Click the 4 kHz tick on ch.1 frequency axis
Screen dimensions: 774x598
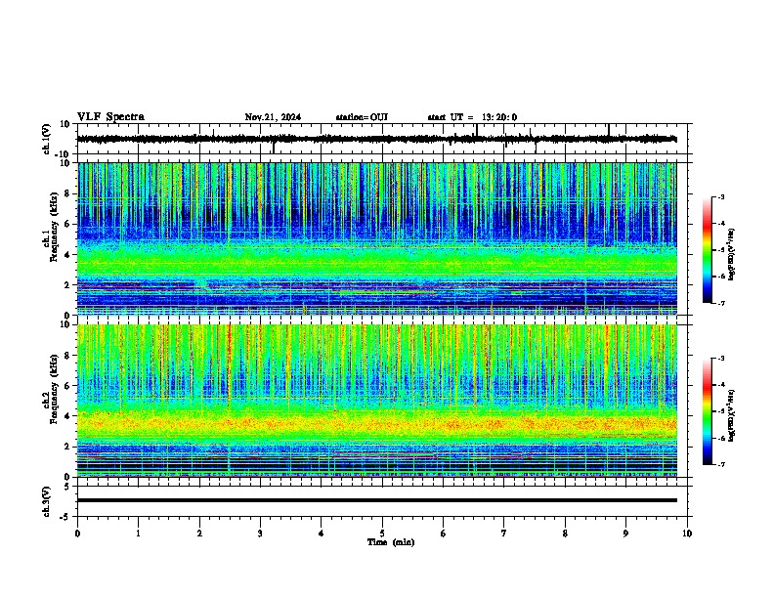pos(68,255)
